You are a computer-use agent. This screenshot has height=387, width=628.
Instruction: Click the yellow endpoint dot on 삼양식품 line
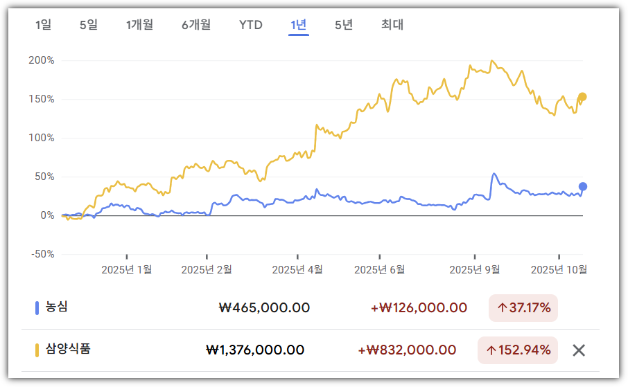583,97
